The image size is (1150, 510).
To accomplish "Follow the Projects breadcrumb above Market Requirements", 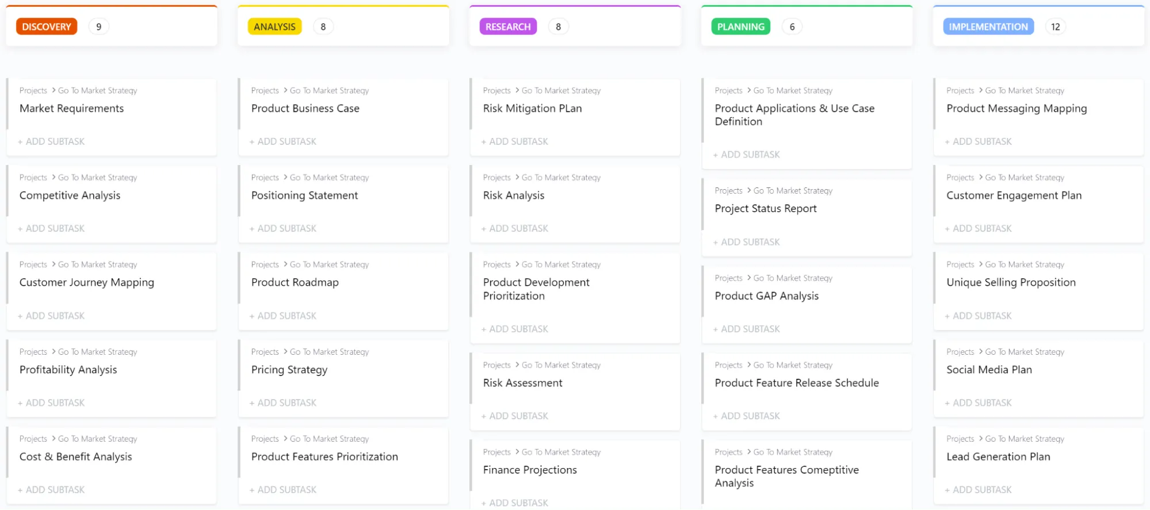I will point(33,90).
